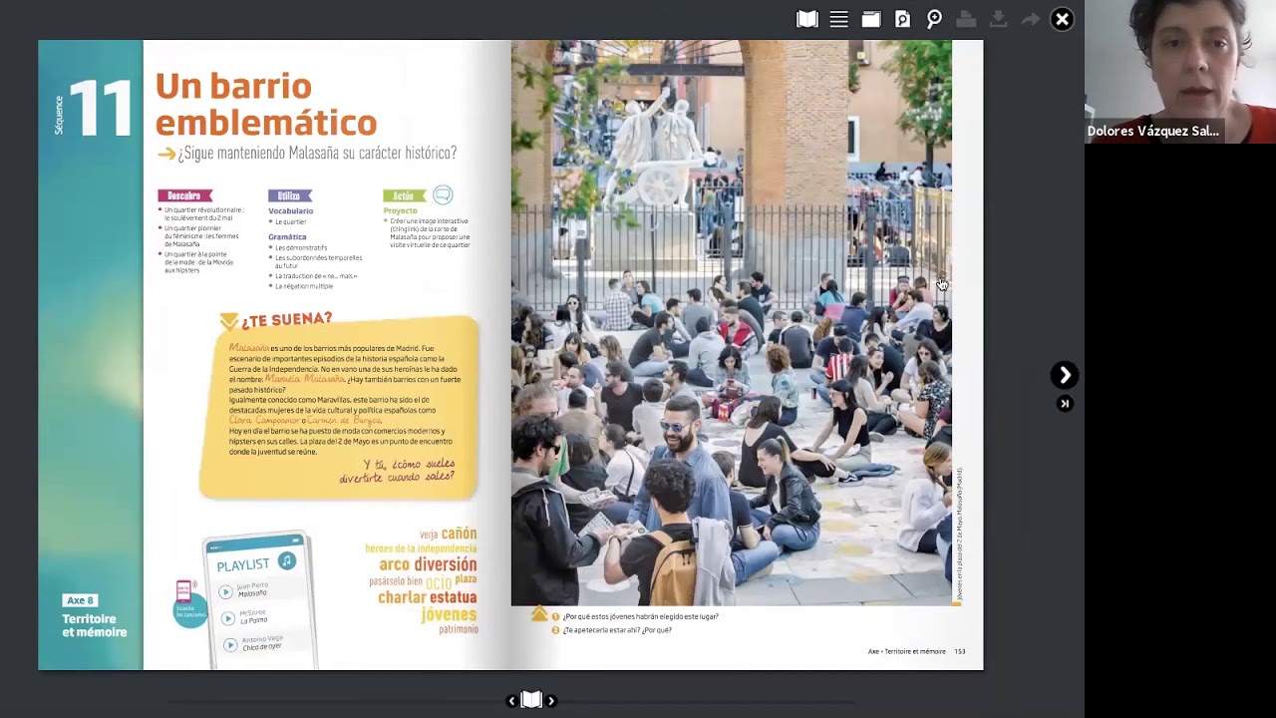Image resolution: width=1276 pixels, height=718 pixels.
Task: Click the speech bubble icon beside Actúa
Action: (443, 194)
